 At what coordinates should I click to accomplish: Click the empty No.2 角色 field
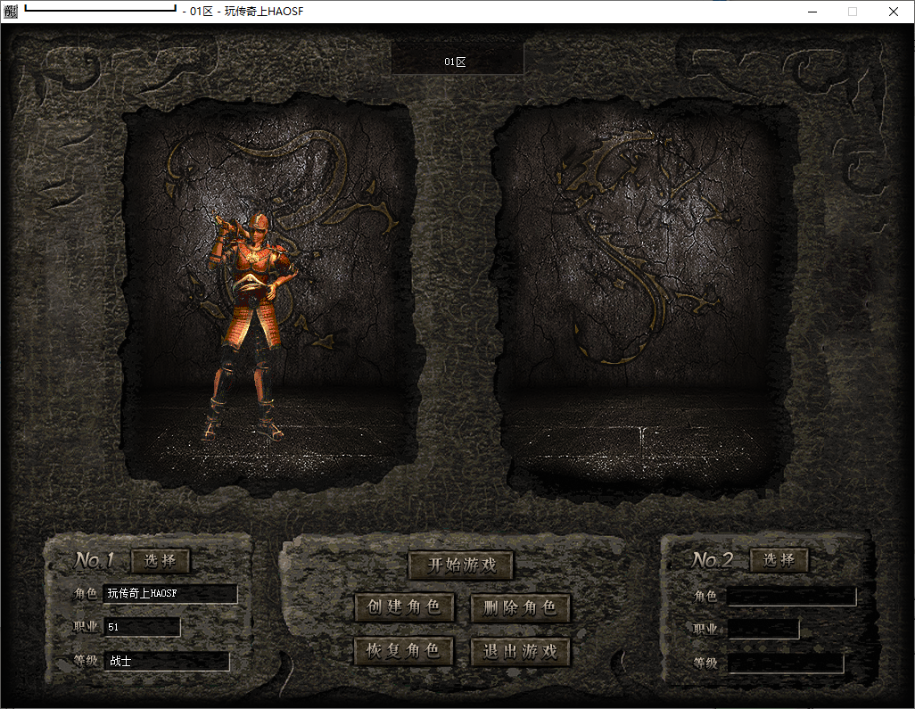click(791, 597)
